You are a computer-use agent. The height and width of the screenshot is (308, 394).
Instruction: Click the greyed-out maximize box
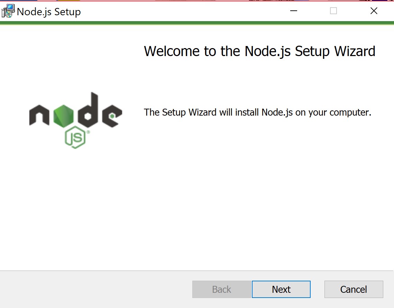333,11
